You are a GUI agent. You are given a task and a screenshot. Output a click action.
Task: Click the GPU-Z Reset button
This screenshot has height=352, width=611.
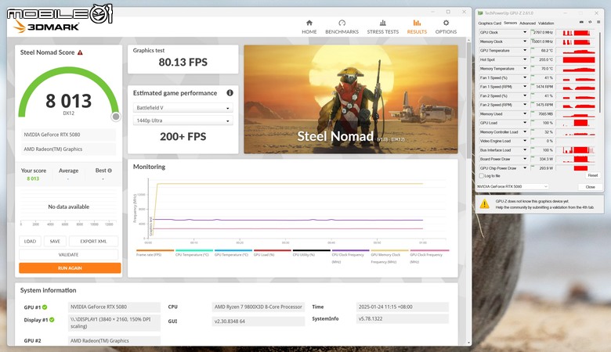592,175
